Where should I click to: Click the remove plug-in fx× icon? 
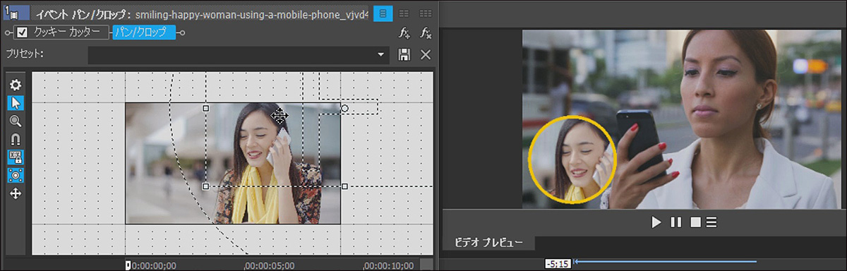coord(426,32)
